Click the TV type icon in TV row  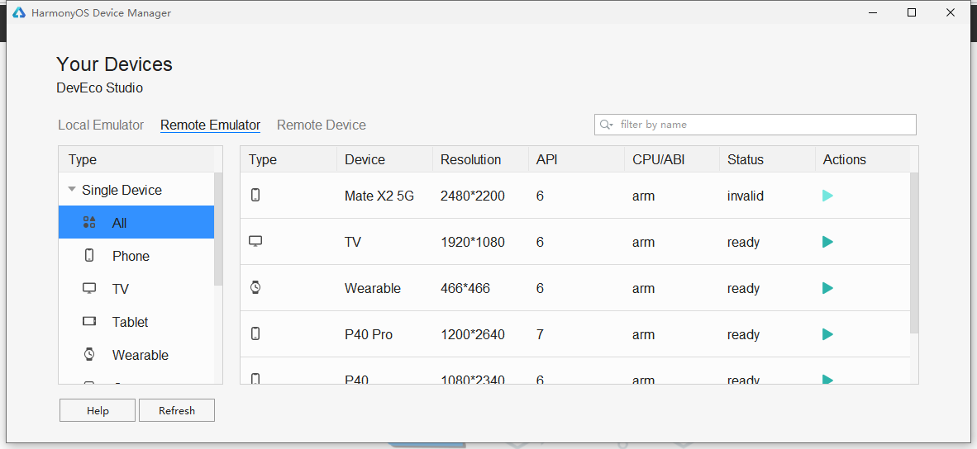(255, 241)
